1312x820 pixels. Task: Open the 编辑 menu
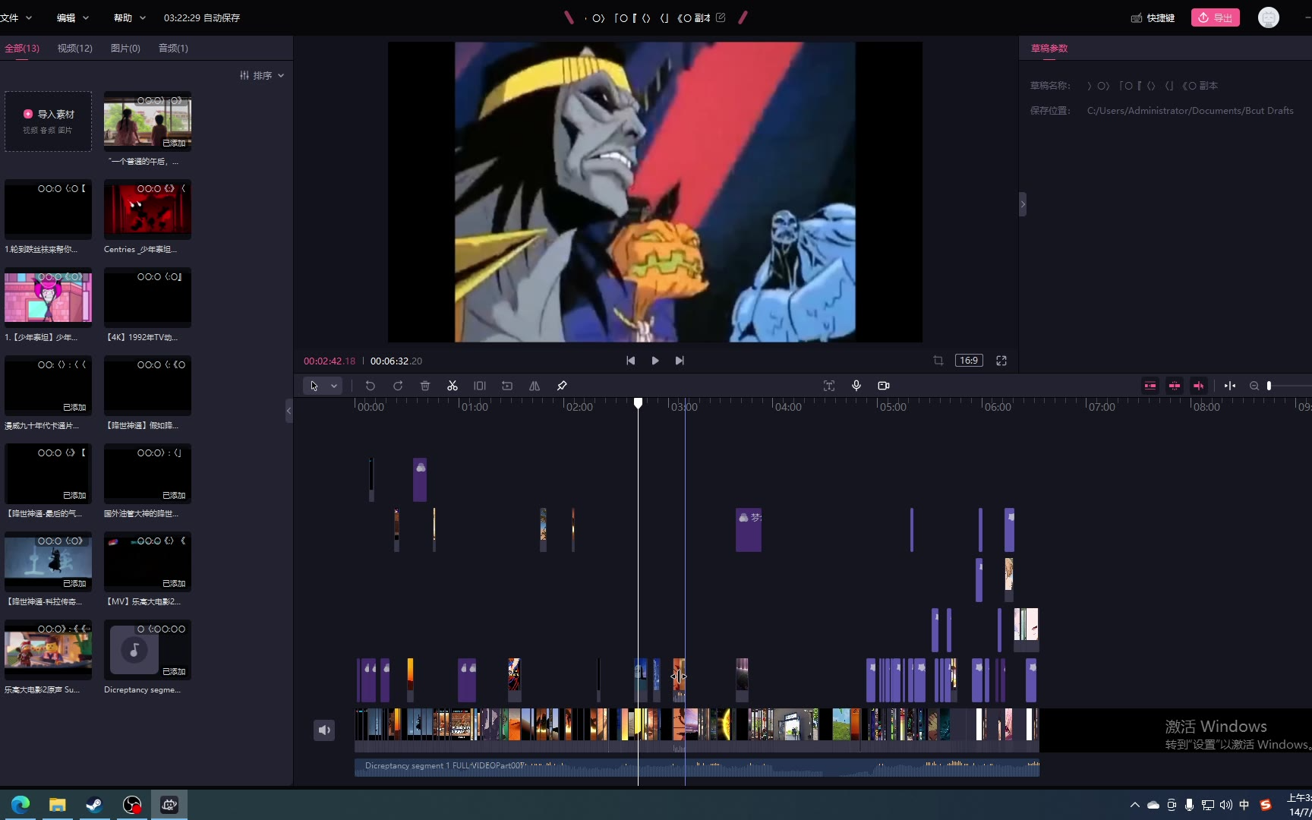(73, 17)
